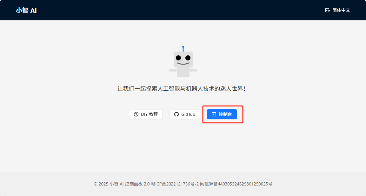
Task: Open the 网信算备 registration number link
Action: click(236, 184)
